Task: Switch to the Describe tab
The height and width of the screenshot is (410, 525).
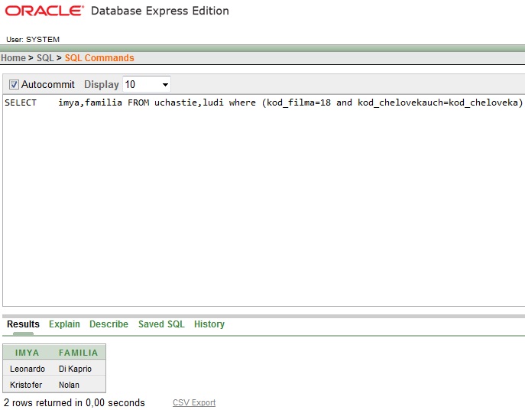Action: pyautogui.click(x=109, y=324)
